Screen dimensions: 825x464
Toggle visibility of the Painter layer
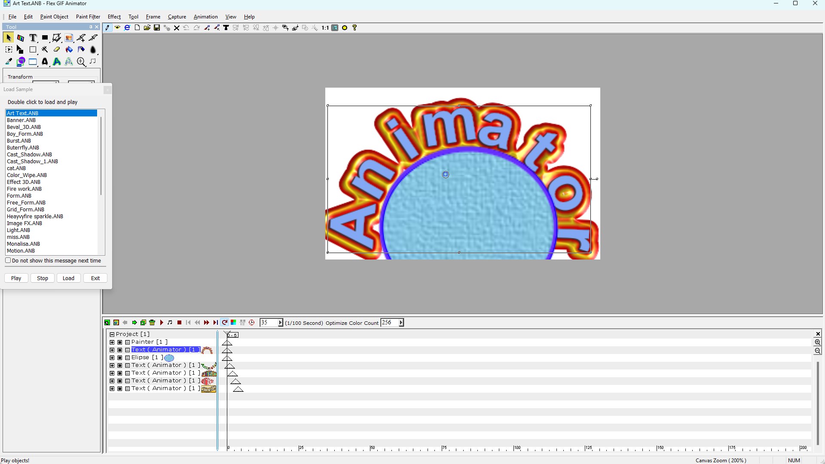[120, 342]
